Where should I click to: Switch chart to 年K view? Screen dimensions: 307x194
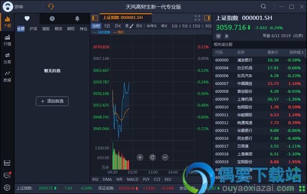[164, 26]
